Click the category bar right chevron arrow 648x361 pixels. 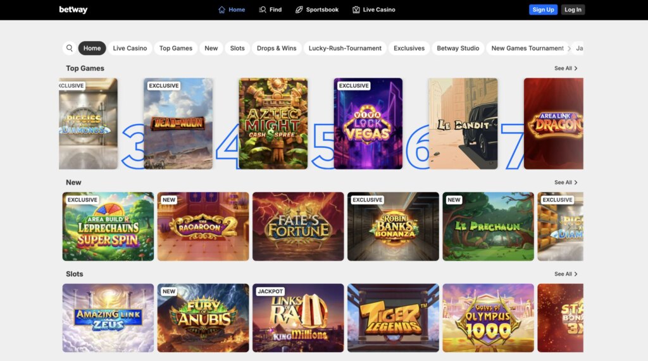pyautogui.click(x=569, y=48)
